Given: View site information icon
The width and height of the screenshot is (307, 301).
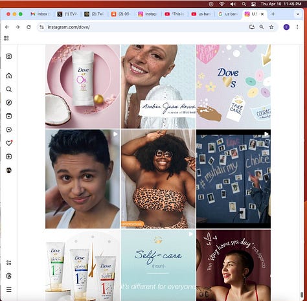Looking at the screenshot, I should point(41,27).
